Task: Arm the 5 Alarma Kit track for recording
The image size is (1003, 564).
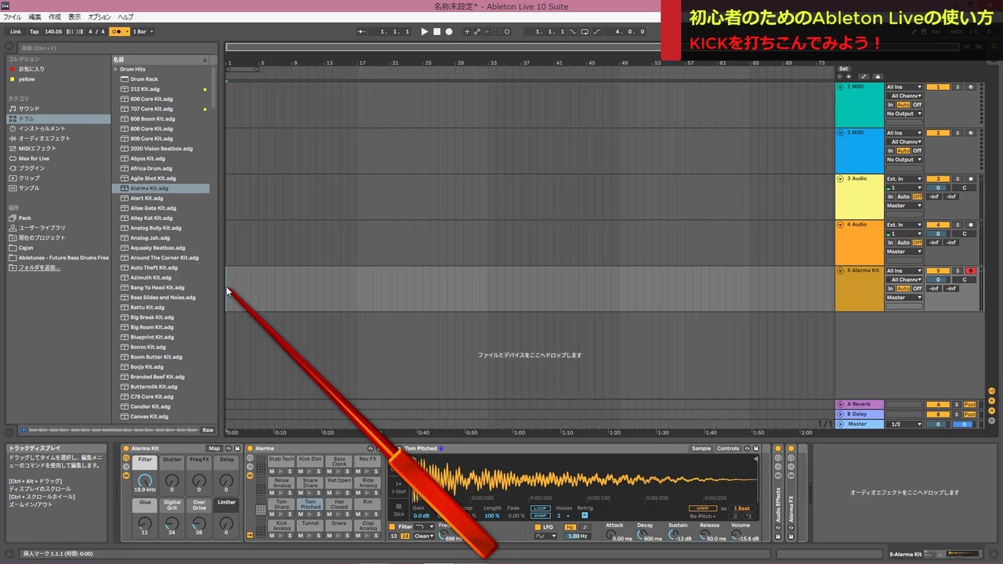Action: tap(970, 270)
